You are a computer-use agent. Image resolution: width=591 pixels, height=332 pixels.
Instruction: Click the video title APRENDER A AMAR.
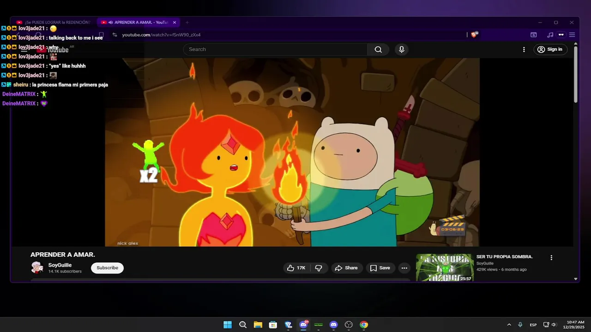[63, 255]
